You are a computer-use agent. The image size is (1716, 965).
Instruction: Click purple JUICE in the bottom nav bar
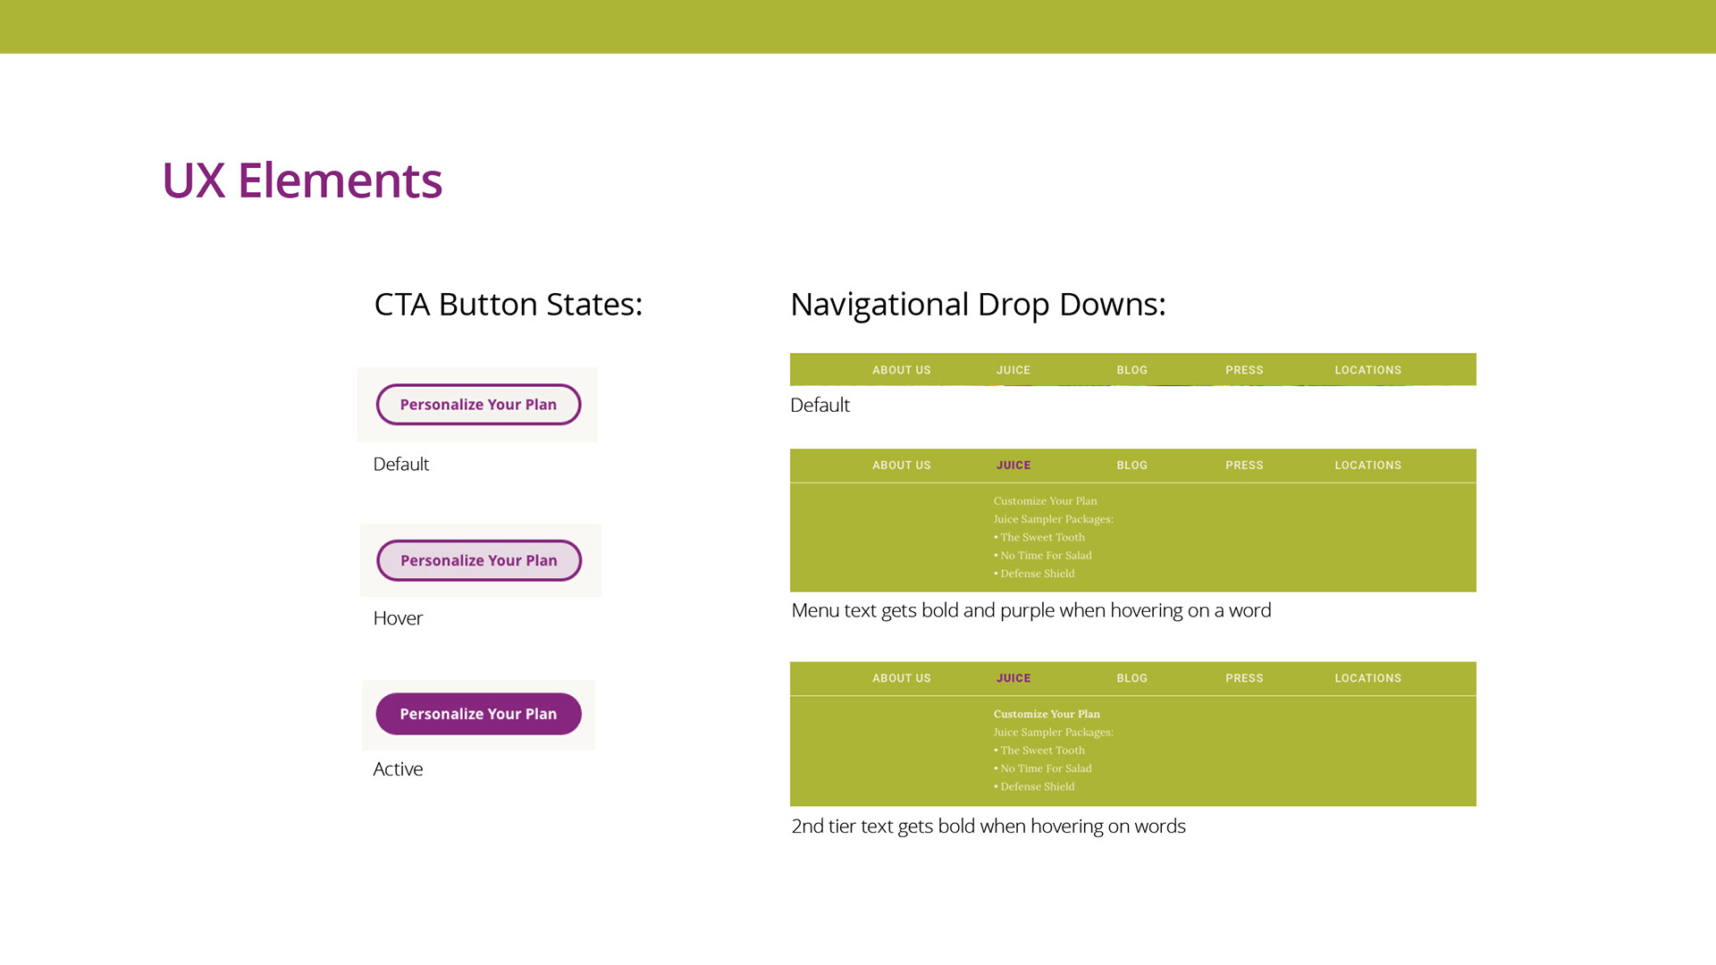coord(1014,678)
